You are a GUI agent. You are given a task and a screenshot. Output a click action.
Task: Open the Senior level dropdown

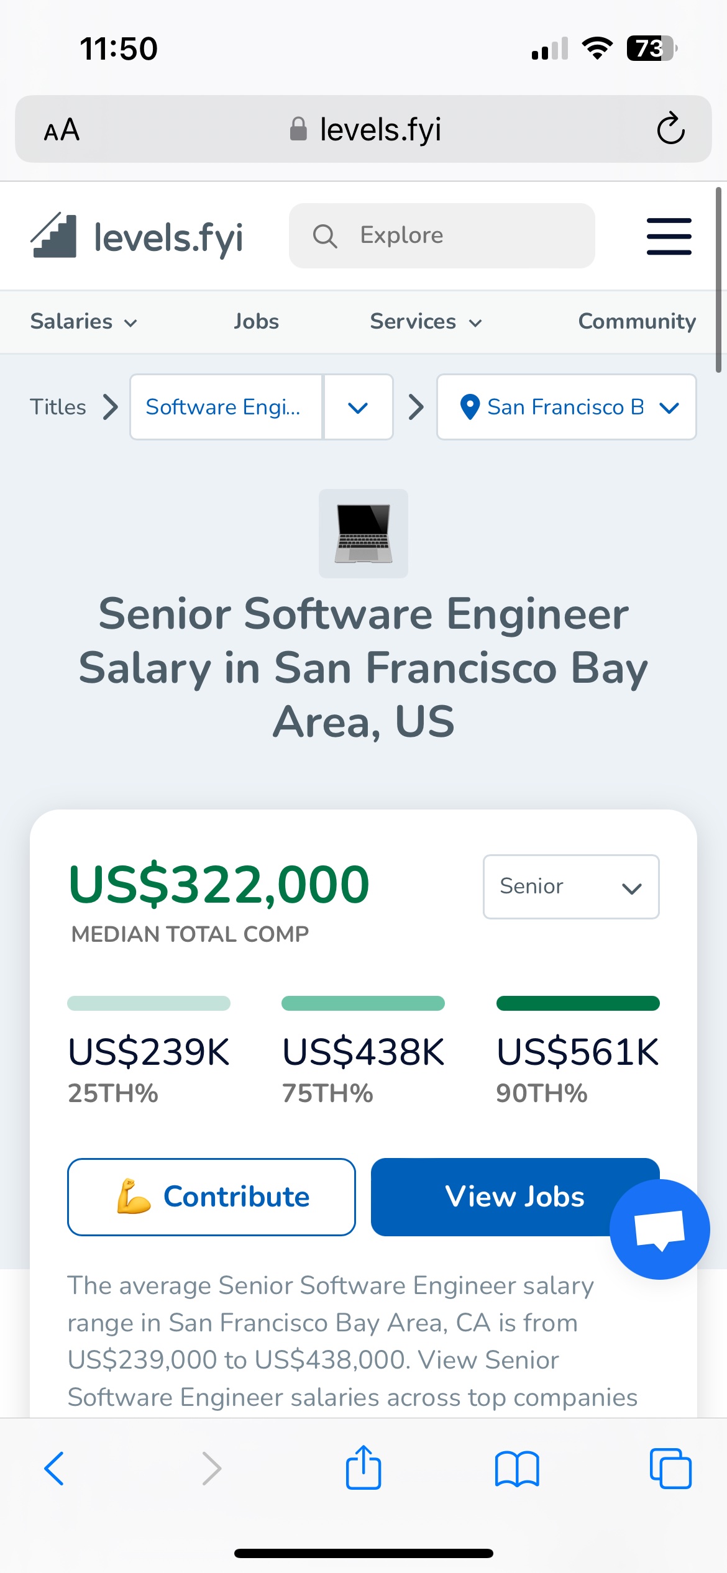point(570,887)
